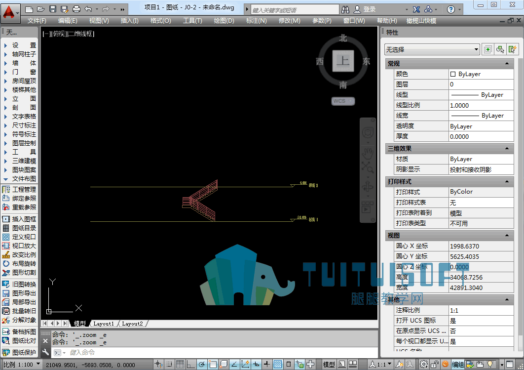This screenshot has width=524, height=370.
Task: Collapse the 常规 properties section
Action: [507, 64]
